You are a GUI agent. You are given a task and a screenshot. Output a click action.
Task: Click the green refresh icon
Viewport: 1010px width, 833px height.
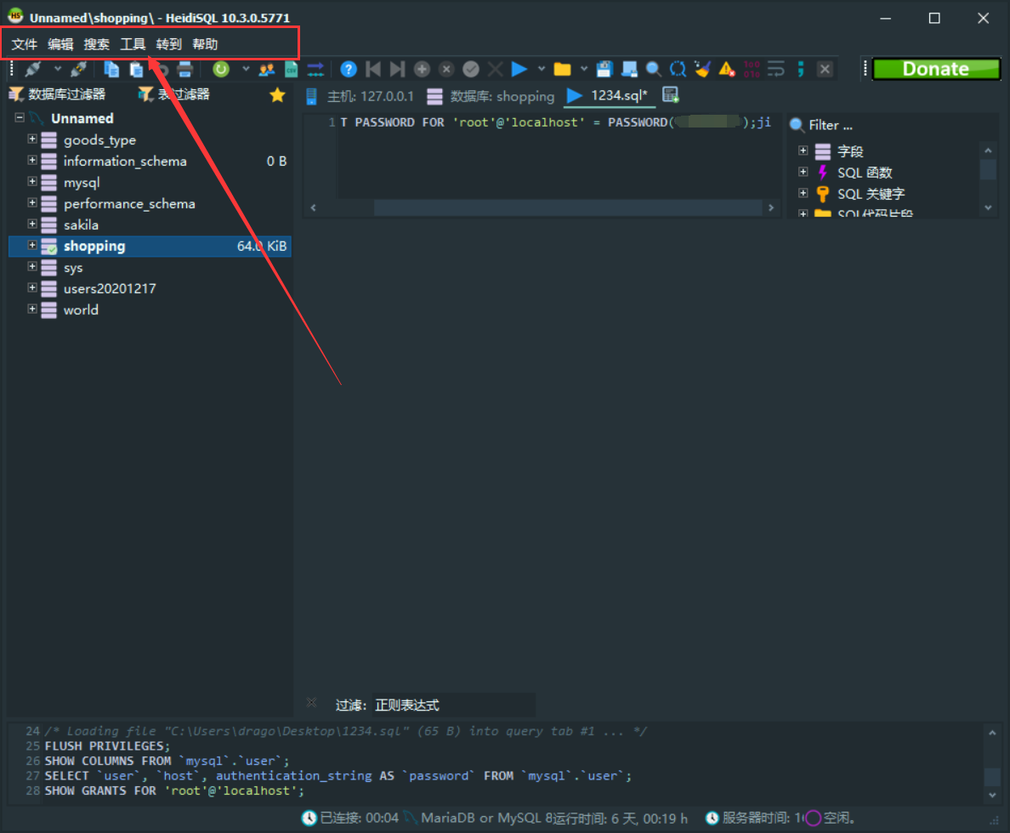[x=221, y=69]
